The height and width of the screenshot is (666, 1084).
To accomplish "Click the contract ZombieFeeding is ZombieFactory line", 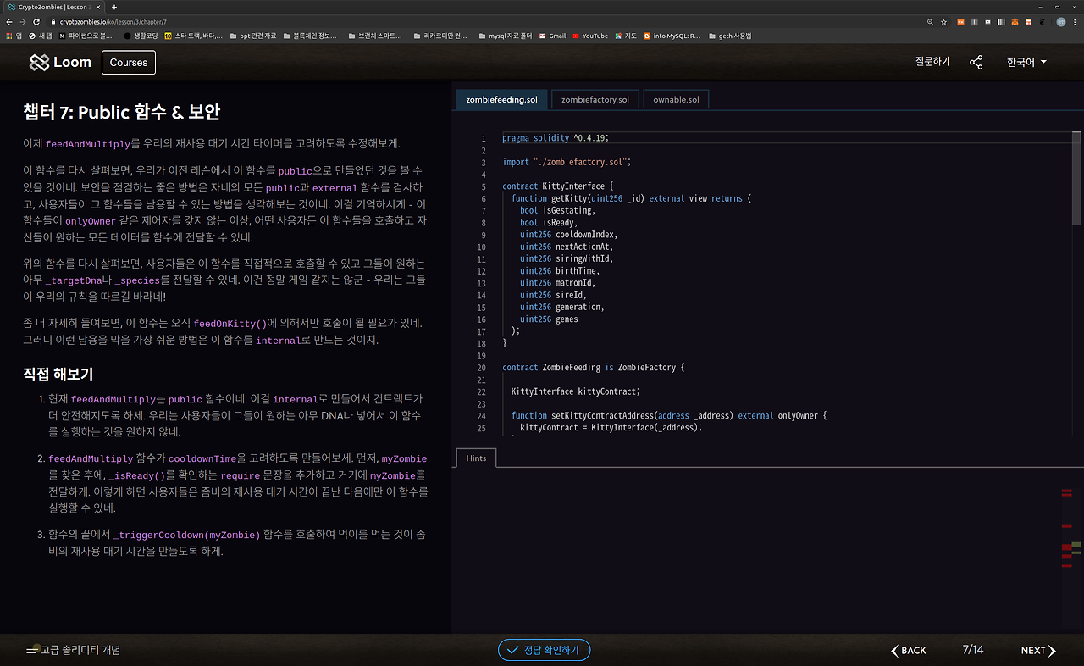I will coord(593,368).
